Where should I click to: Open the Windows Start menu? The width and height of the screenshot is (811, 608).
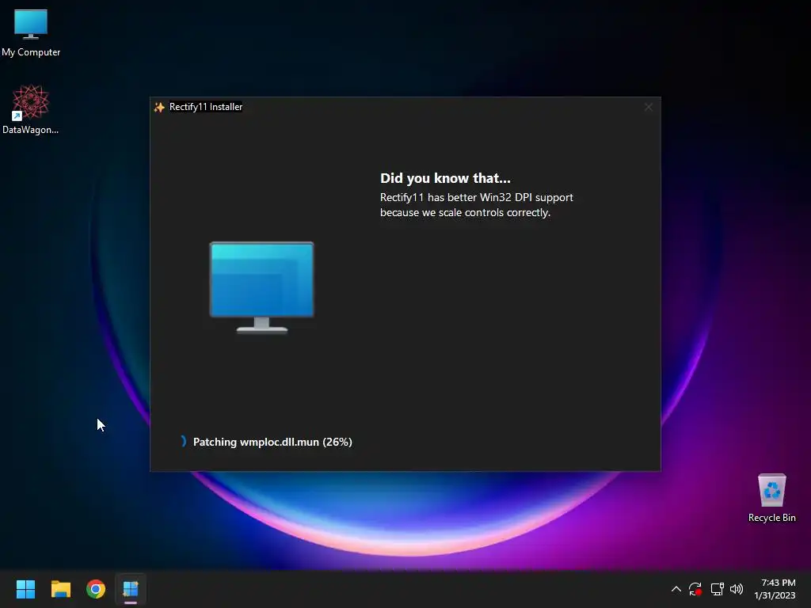tap(25, 589)
